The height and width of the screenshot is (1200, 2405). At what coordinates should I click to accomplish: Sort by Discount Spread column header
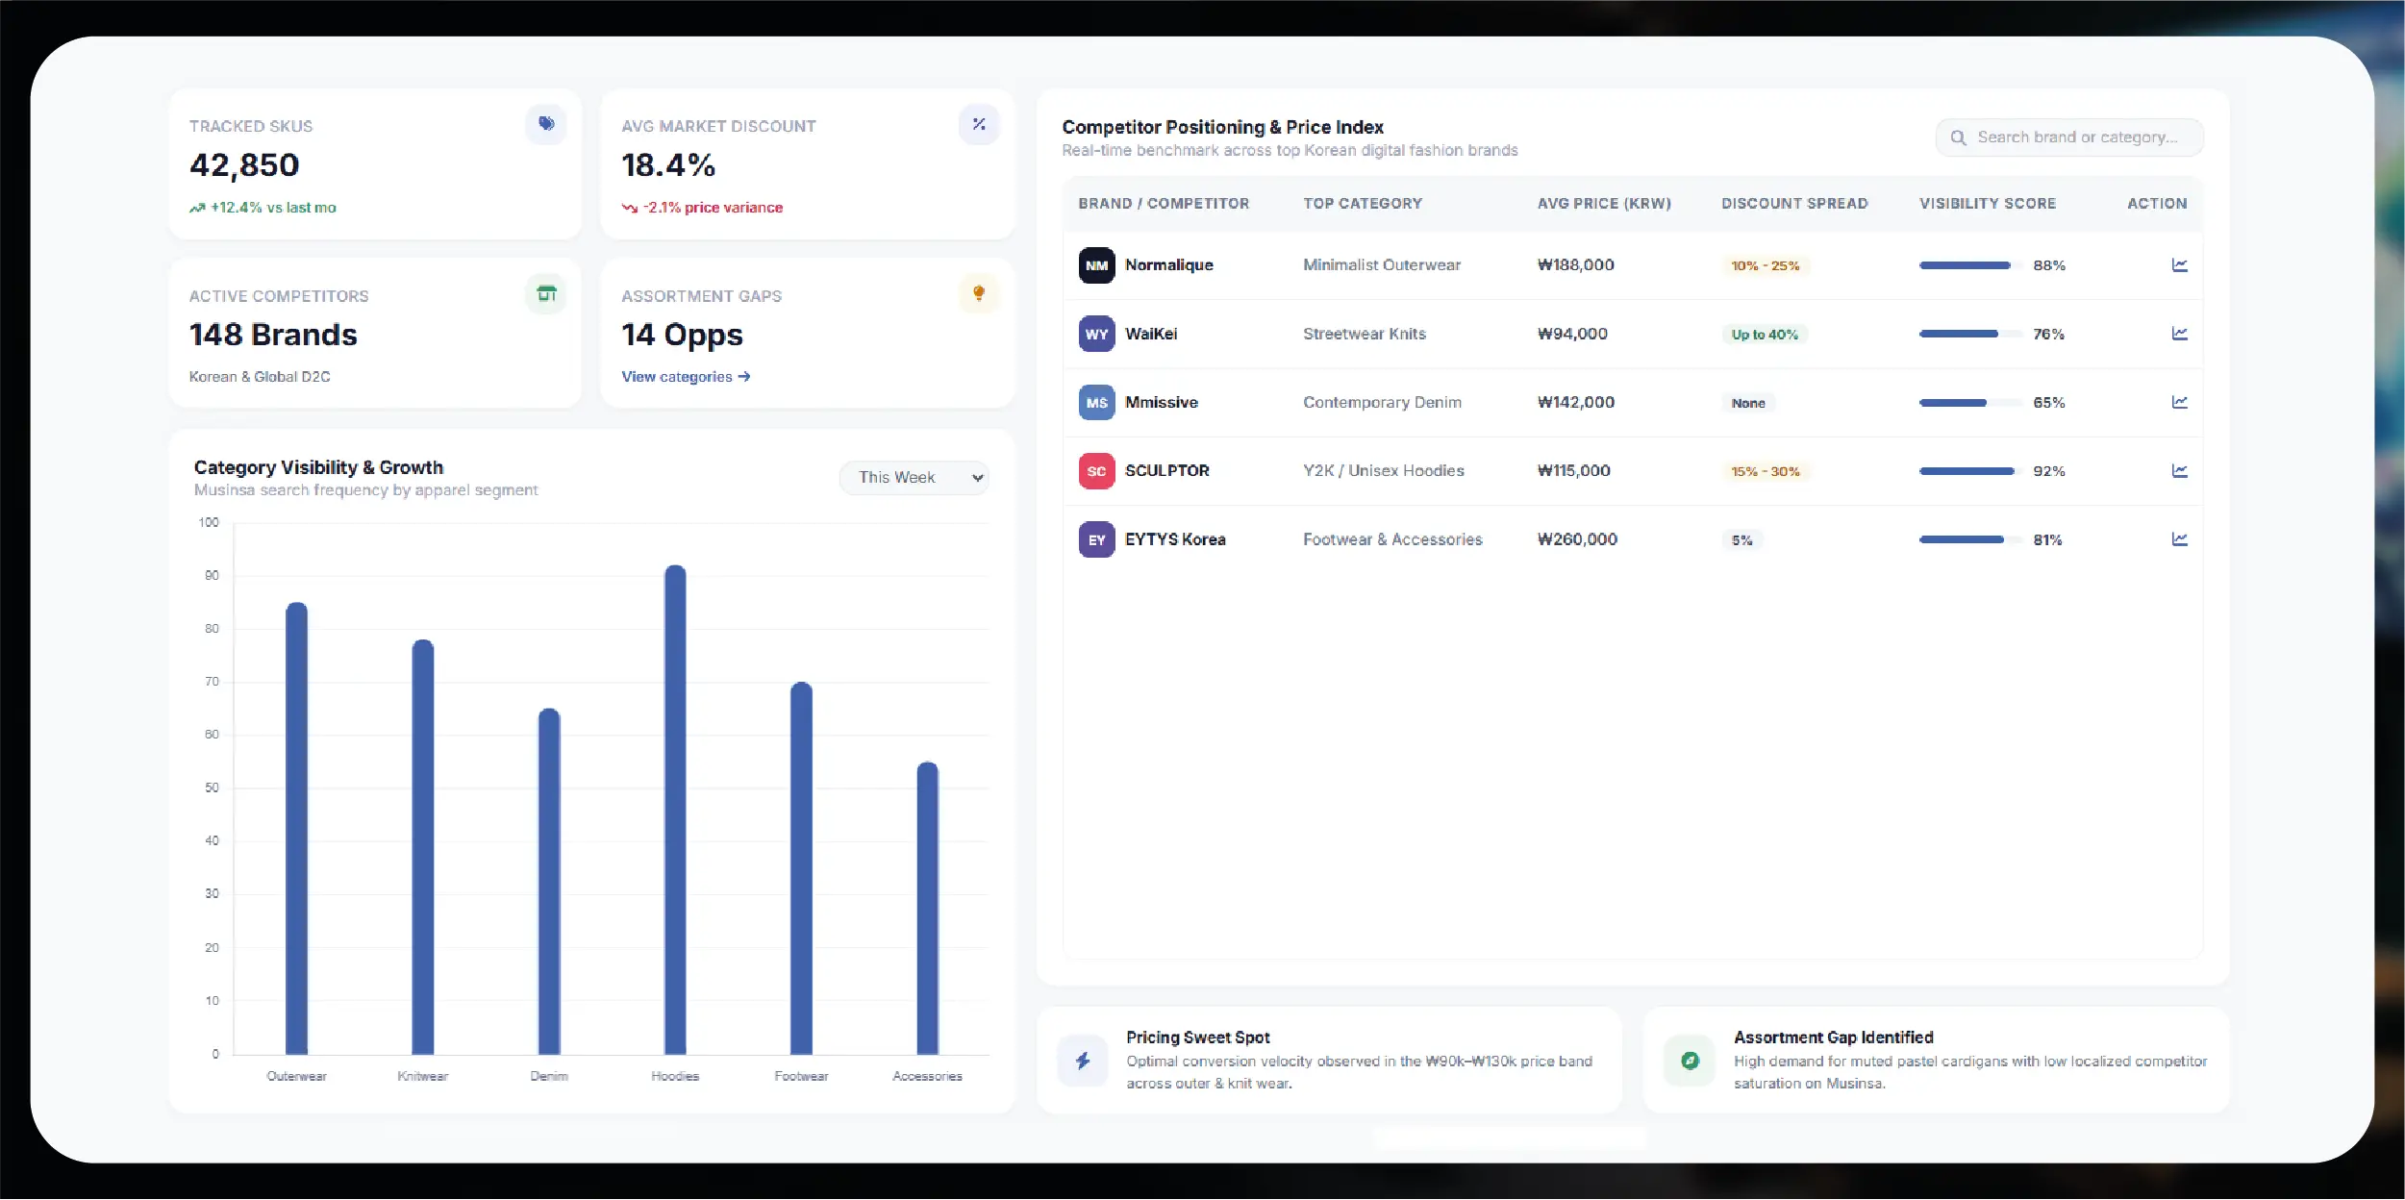1794,204
